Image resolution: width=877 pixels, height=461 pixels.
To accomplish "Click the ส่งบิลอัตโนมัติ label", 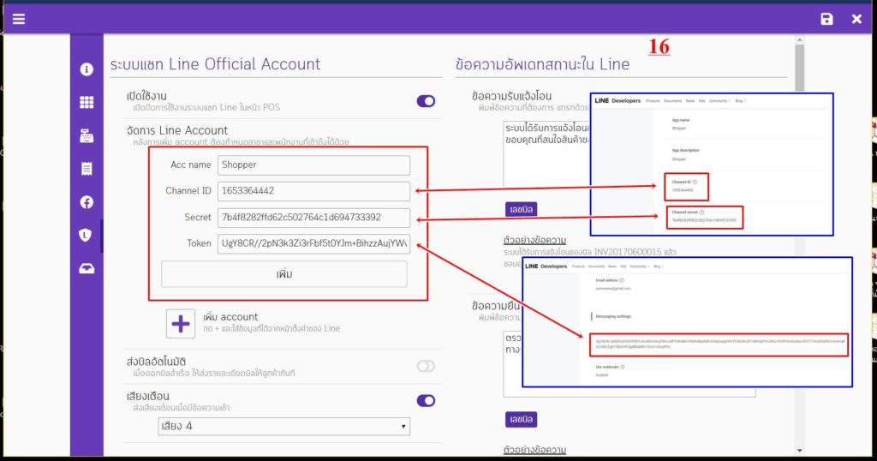I will (x=156, y=362).
